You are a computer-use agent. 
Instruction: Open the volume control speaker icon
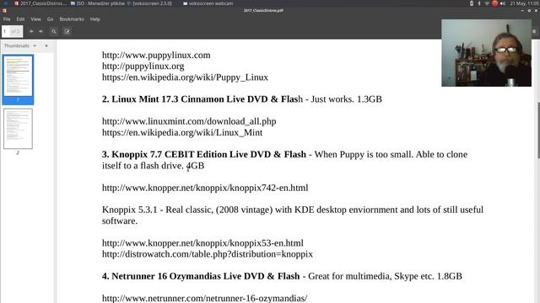tap(503, 3)
